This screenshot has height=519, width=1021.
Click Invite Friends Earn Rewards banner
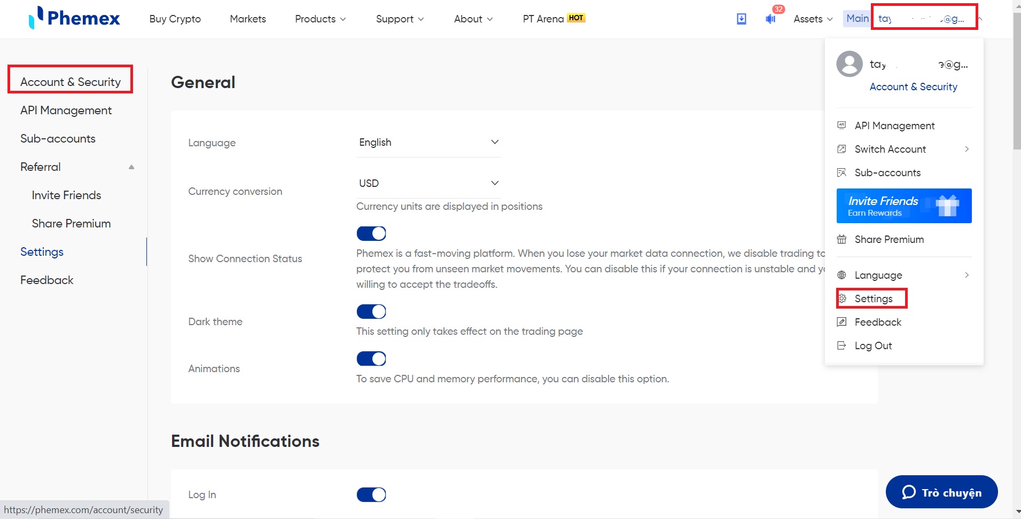[x=904, y=206]
